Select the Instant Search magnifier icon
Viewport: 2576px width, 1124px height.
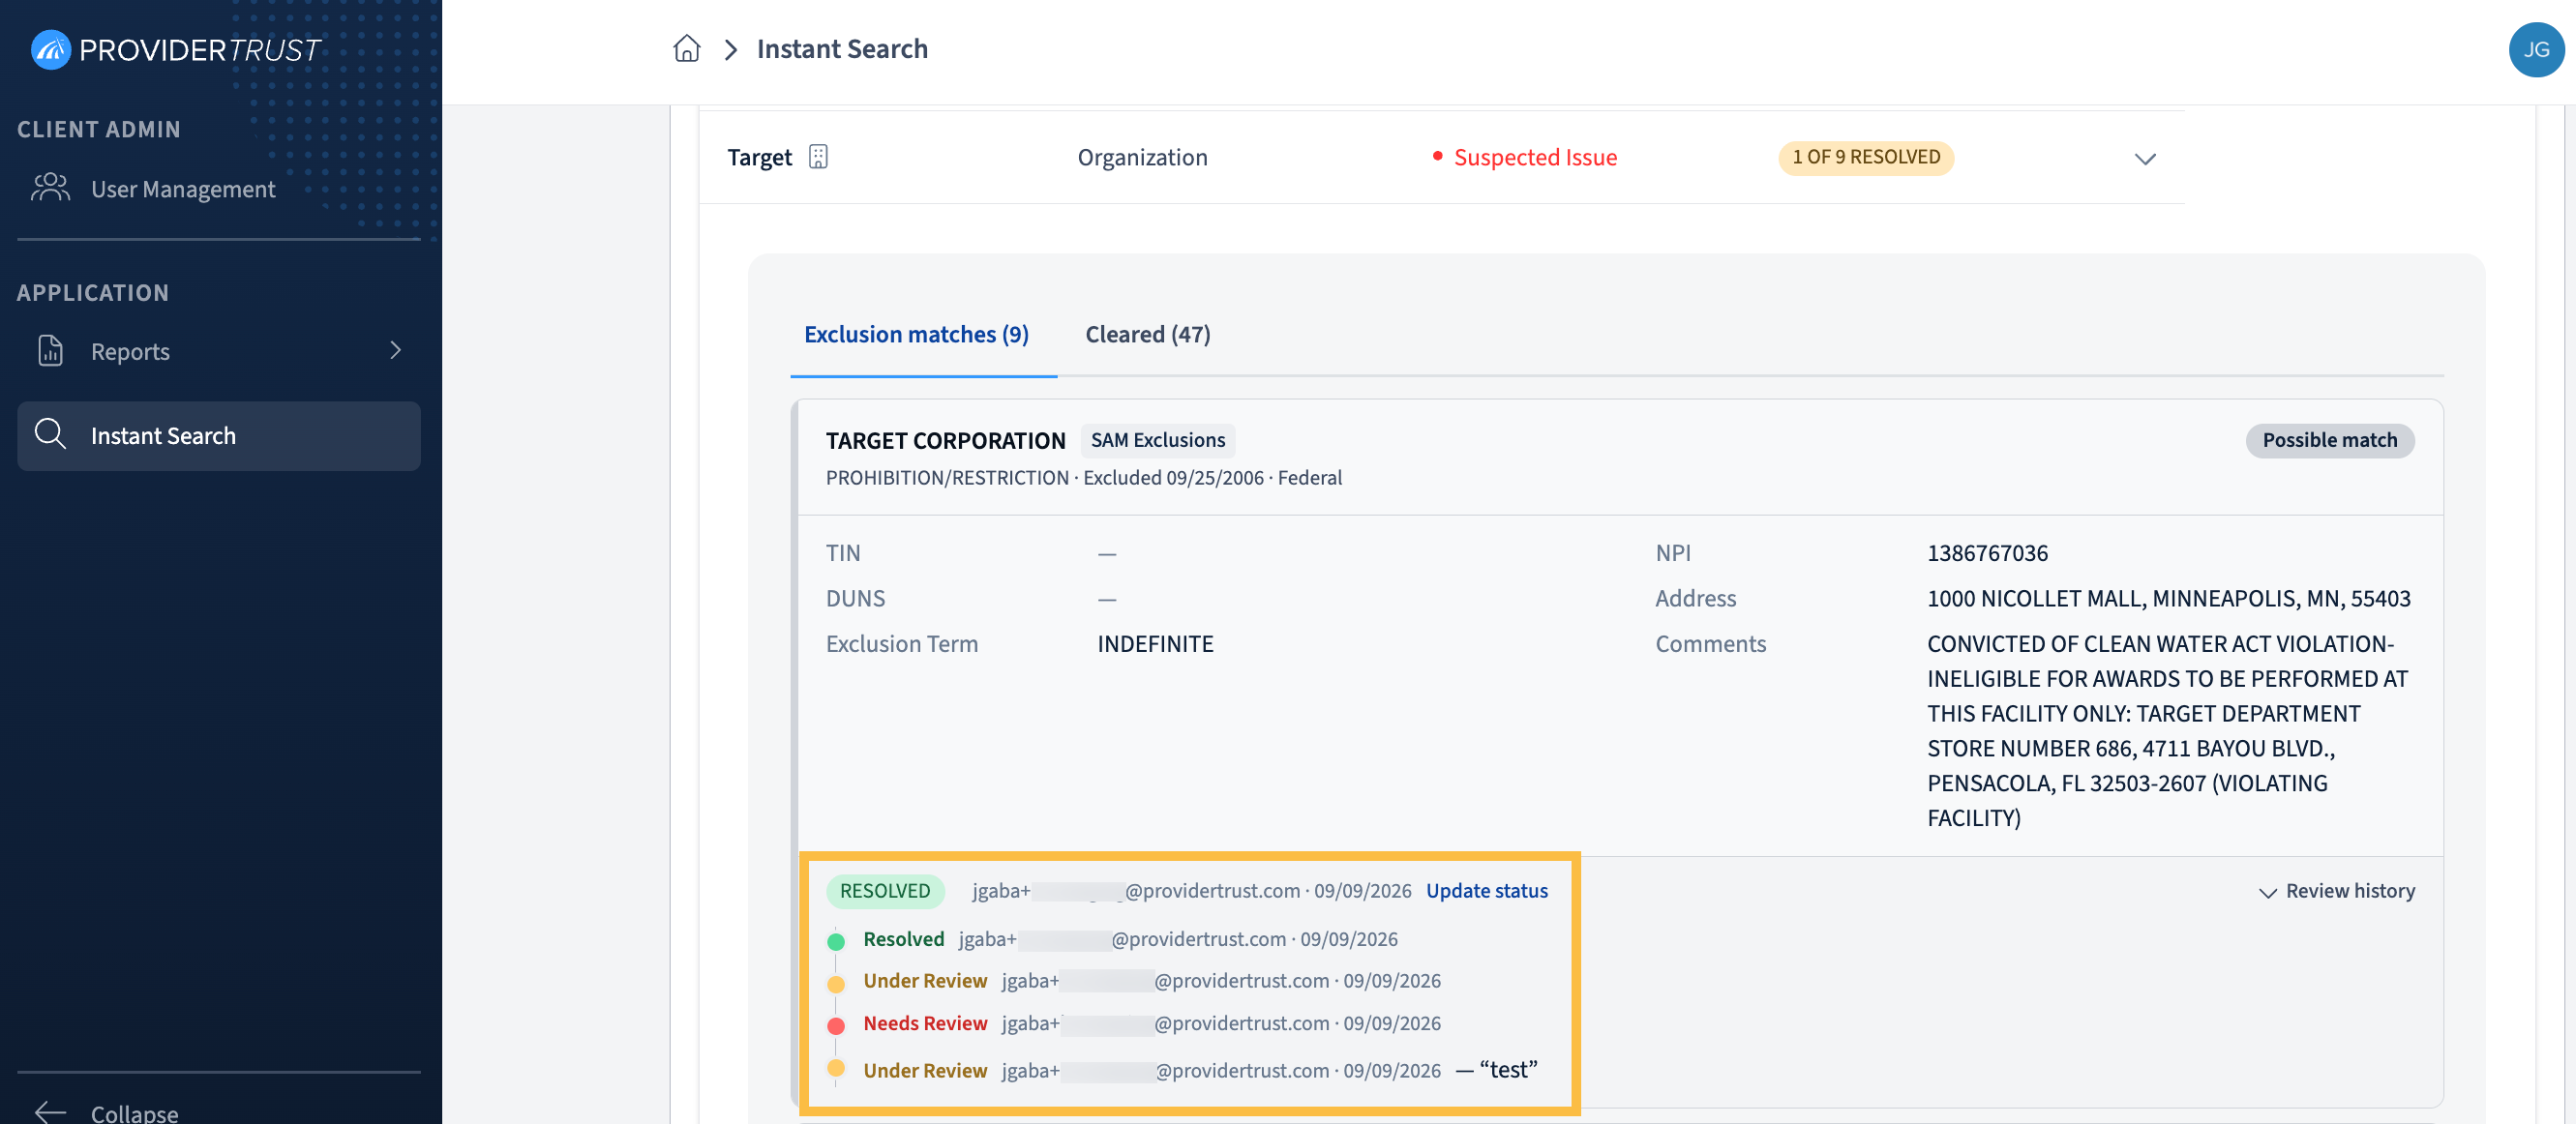[x=50, y=435]
